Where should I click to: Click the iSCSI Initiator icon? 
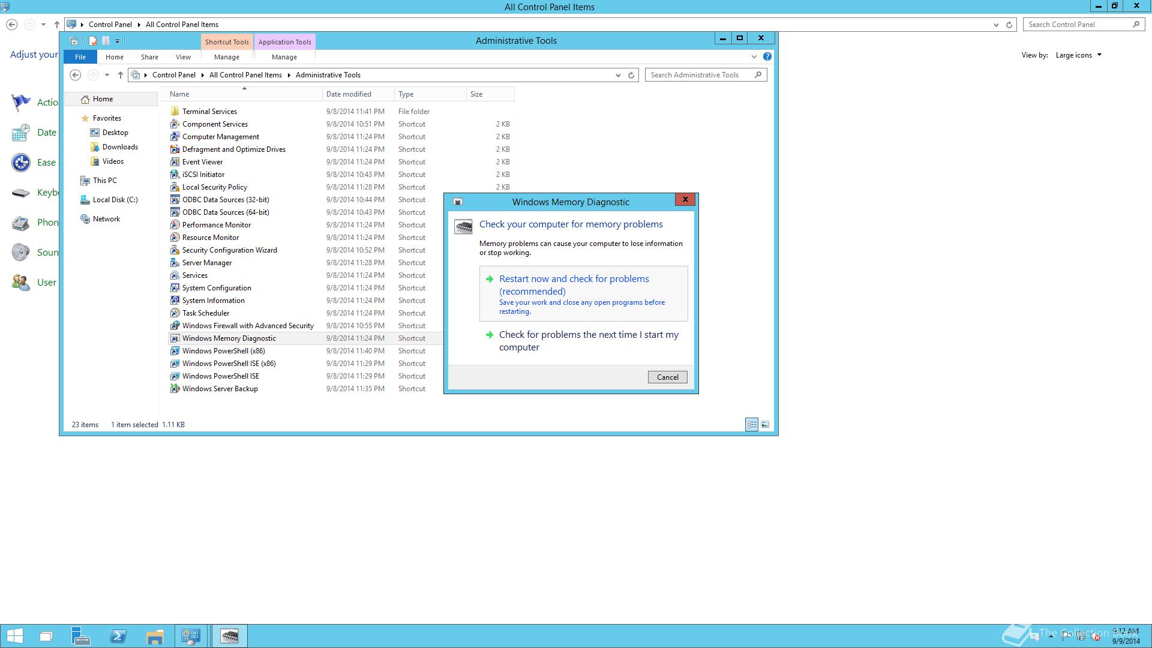coord(175,174)
